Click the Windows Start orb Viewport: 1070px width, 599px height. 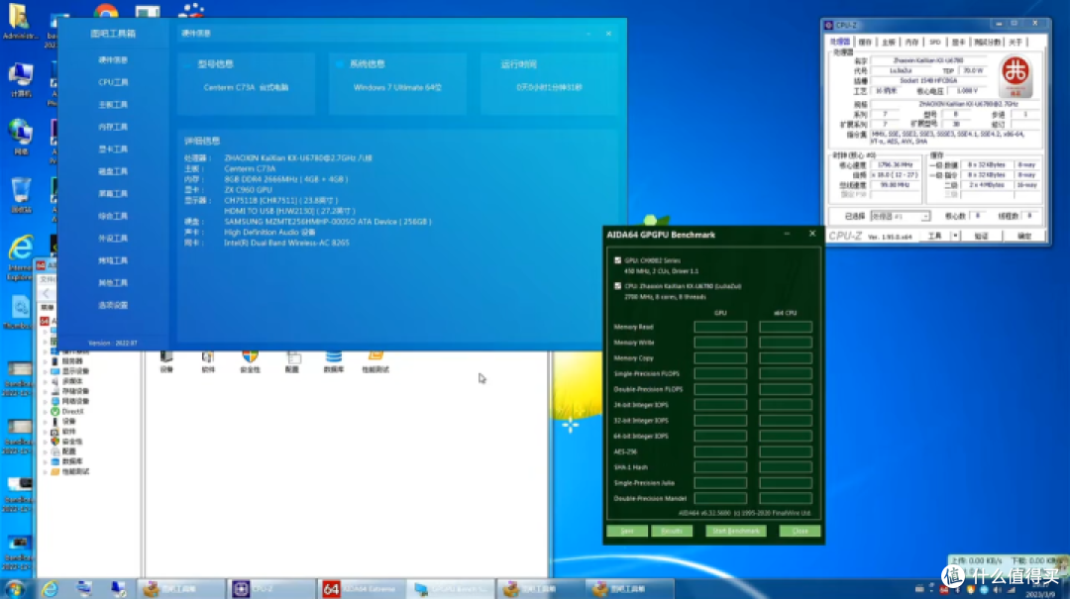[x=14, y=589]
